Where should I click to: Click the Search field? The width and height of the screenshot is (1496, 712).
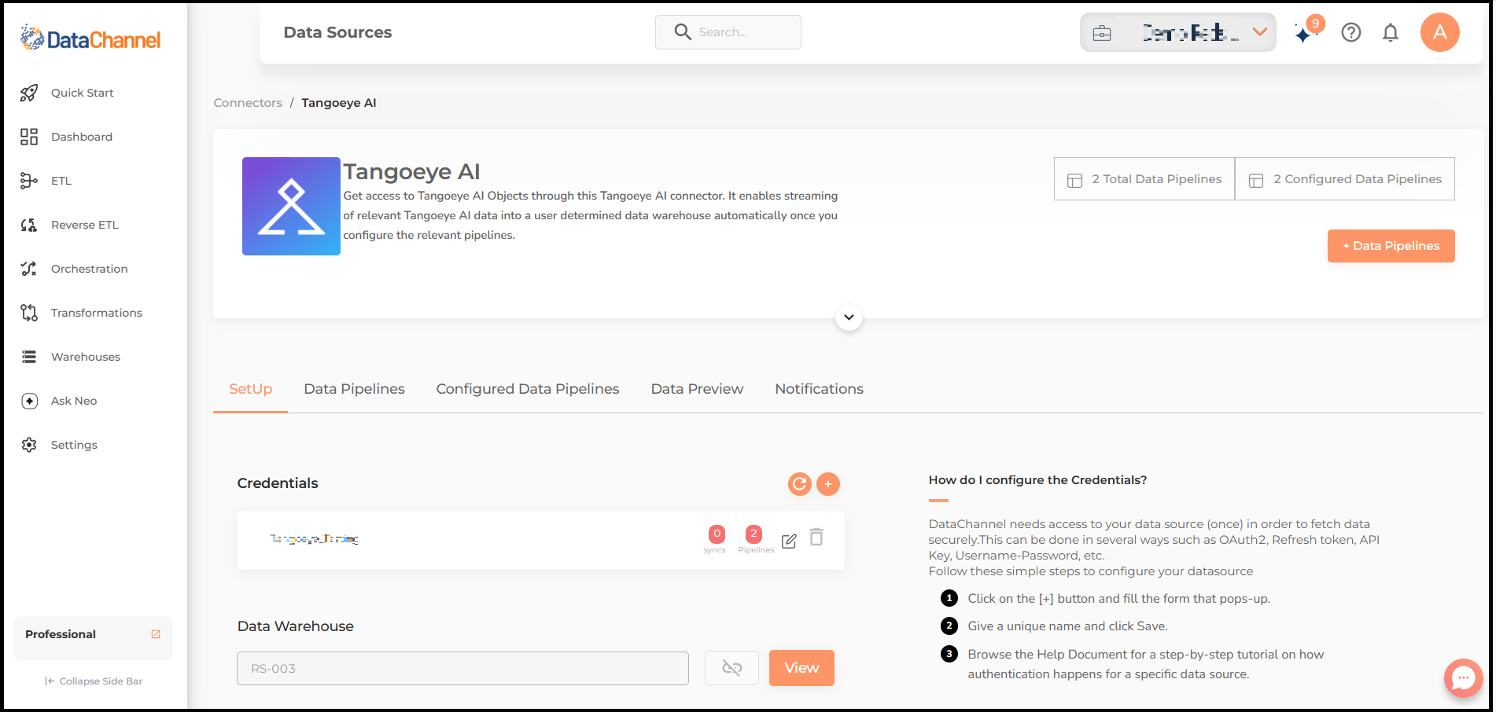pyautogui.click(x=728, y=32)
